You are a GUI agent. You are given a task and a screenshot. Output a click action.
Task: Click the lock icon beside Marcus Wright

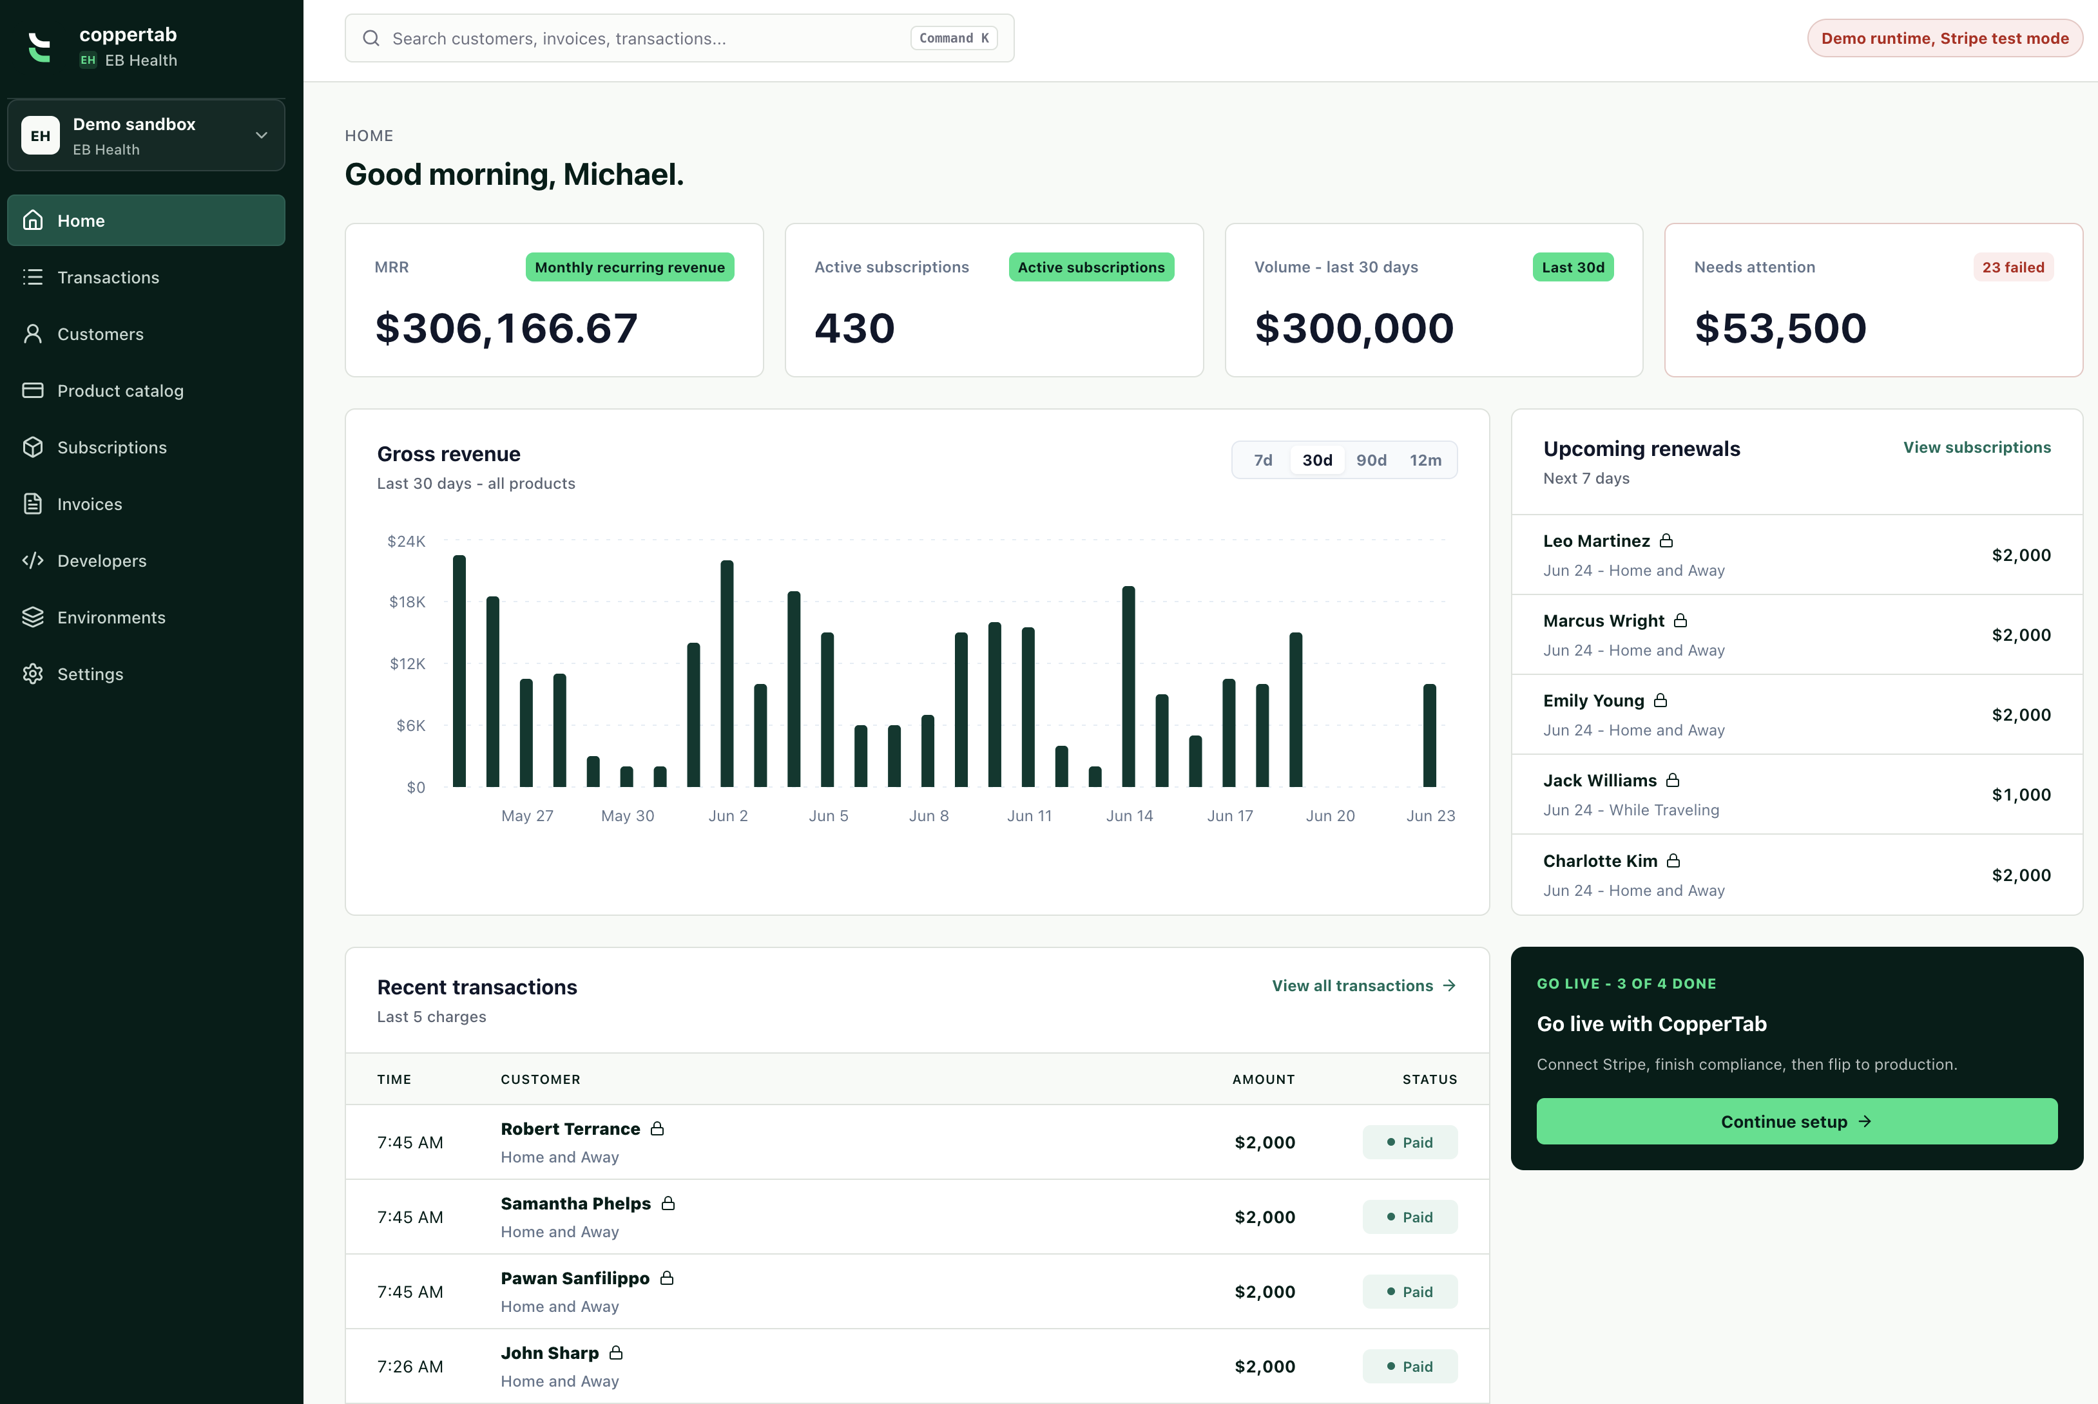(x=1680, y=620)
